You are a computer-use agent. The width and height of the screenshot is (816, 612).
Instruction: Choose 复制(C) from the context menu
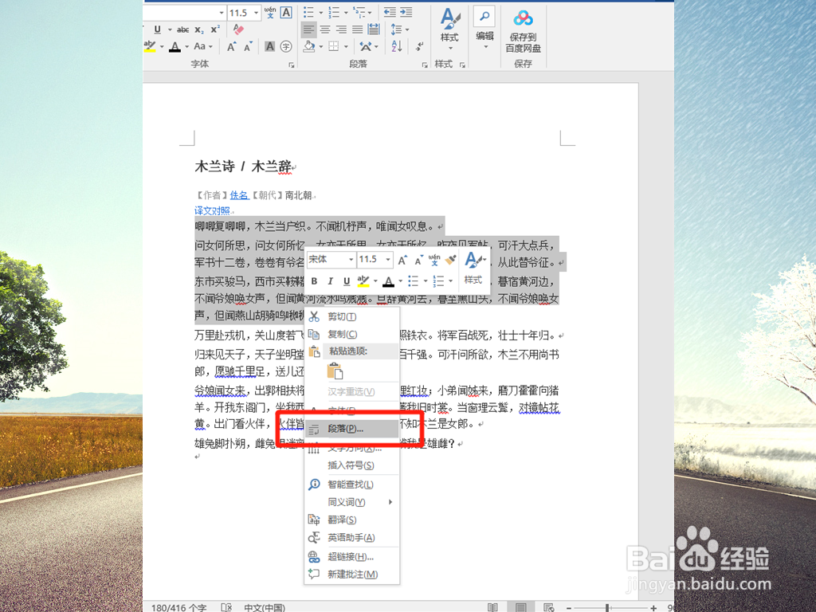point(351,334)
